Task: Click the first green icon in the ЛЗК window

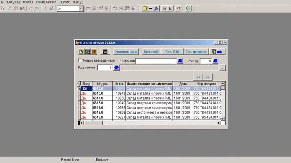Action: (81, 52)
